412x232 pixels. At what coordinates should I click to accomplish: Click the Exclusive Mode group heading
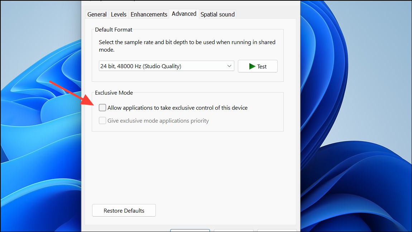(114, 93)
